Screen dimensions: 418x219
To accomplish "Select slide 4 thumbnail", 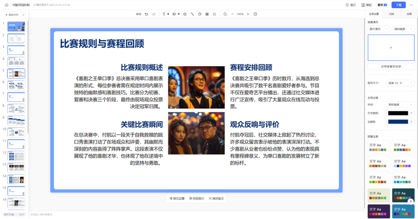I will (16, 62).
